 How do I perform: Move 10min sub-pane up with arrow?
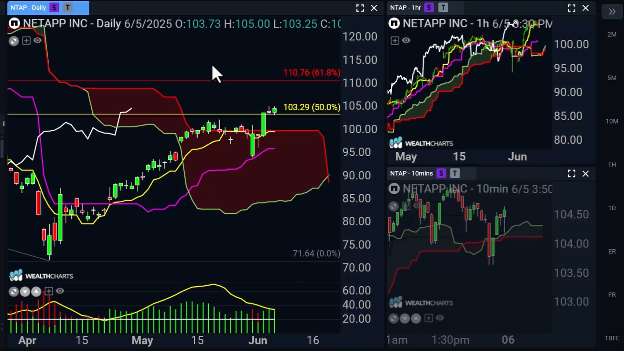(x=416, y=318)
